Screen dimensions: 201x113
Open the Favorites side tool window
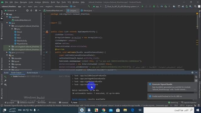click(x=2, y=94)
